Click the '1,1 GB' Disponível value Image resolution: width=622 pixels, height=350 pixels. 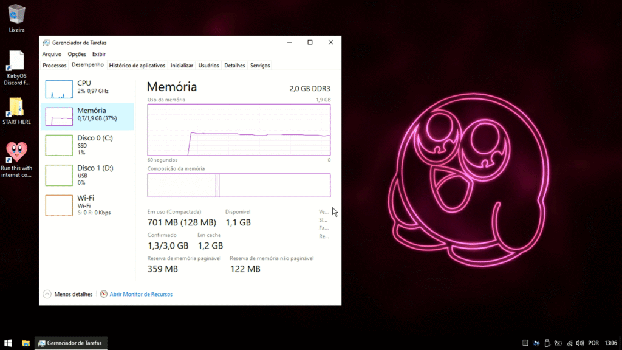tap(238, 222)
